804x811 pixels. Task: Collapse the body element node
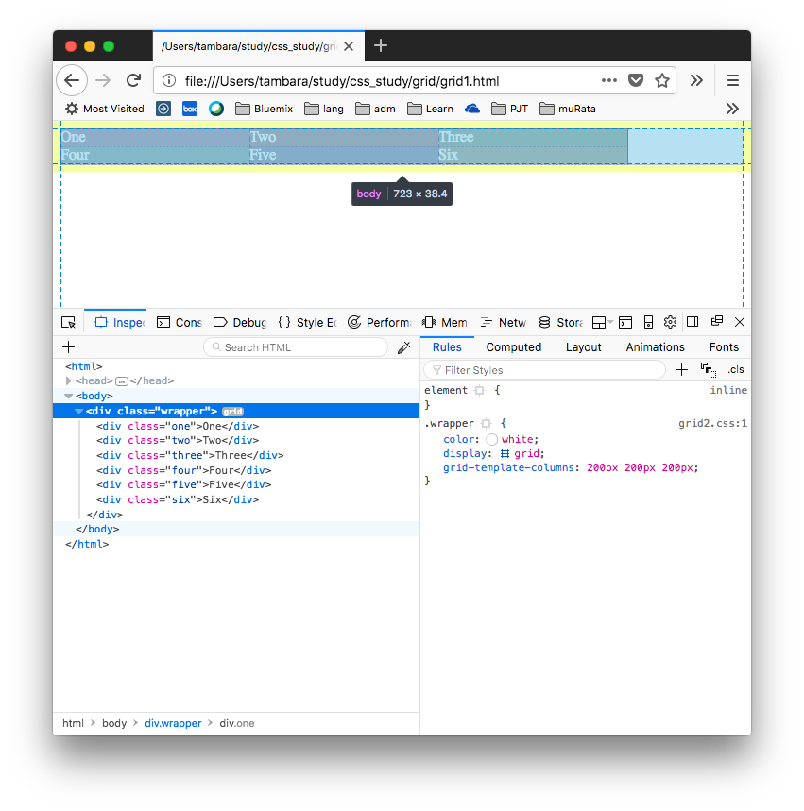coord(68,396)
